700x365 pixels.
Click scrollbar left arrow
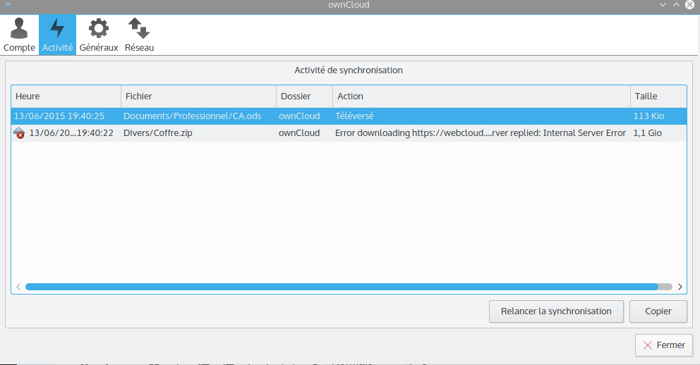tap(18, 287)
